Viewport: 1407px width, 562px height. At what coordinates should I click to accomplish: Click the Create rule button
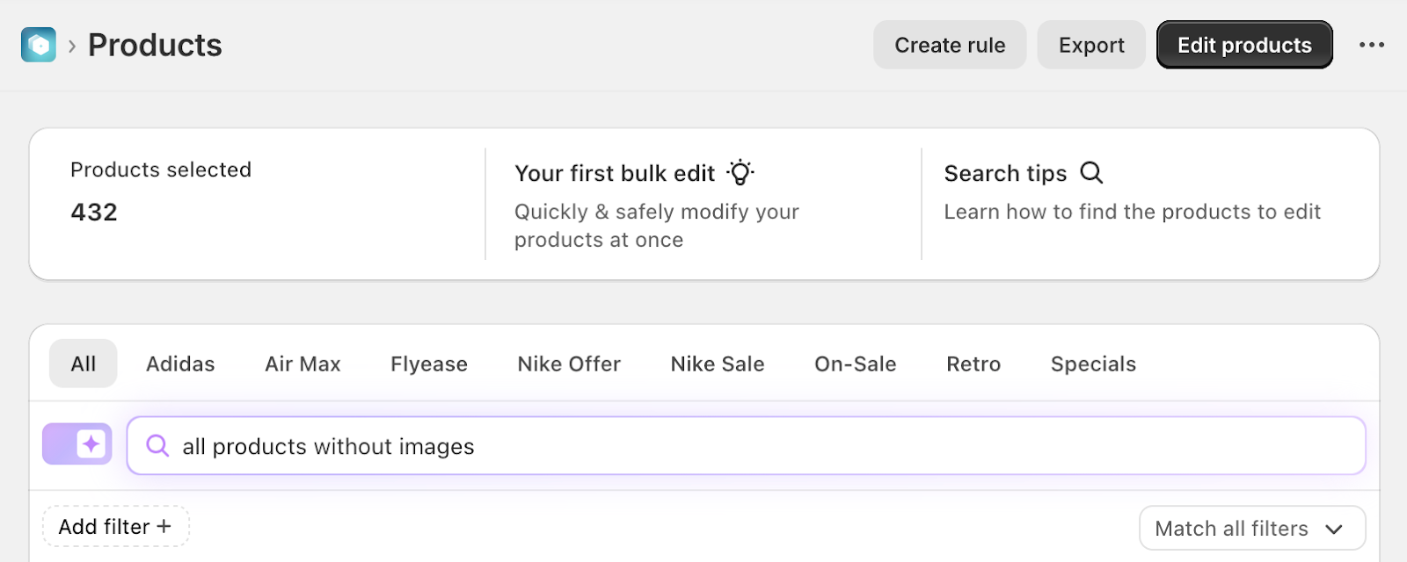pyautogui.click(x=950, y=45)
